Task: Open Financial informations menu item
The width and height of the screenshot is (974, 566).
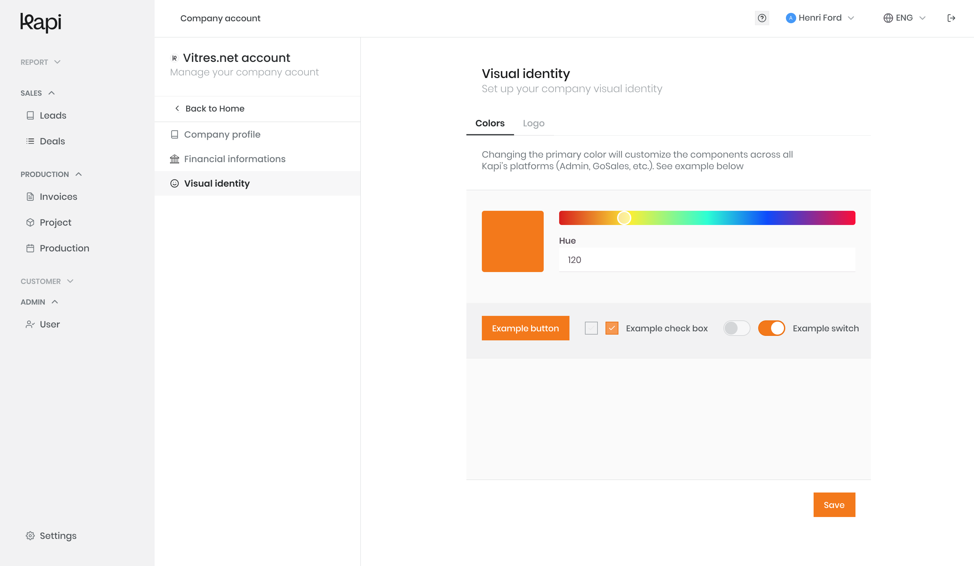Action: coord(257,159)
